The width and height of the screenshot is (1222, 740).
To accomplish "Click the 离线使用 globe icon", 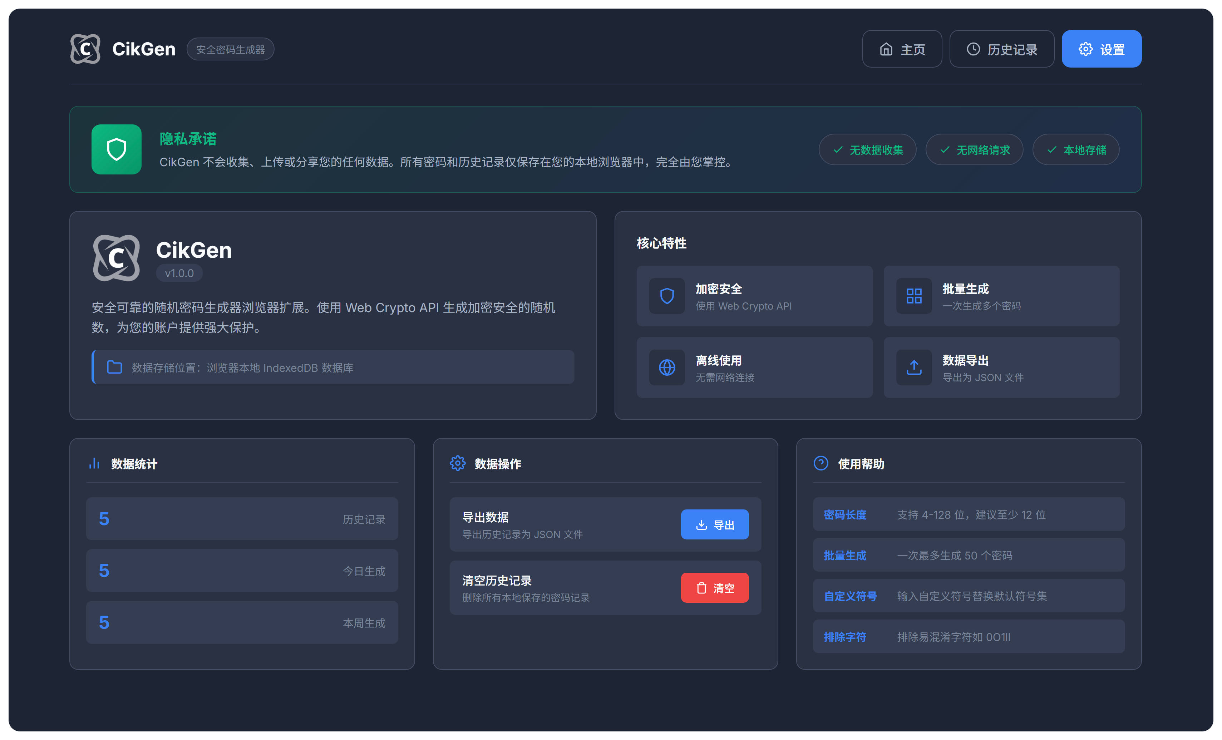I will pyautogui.click(x=667, y=367).
